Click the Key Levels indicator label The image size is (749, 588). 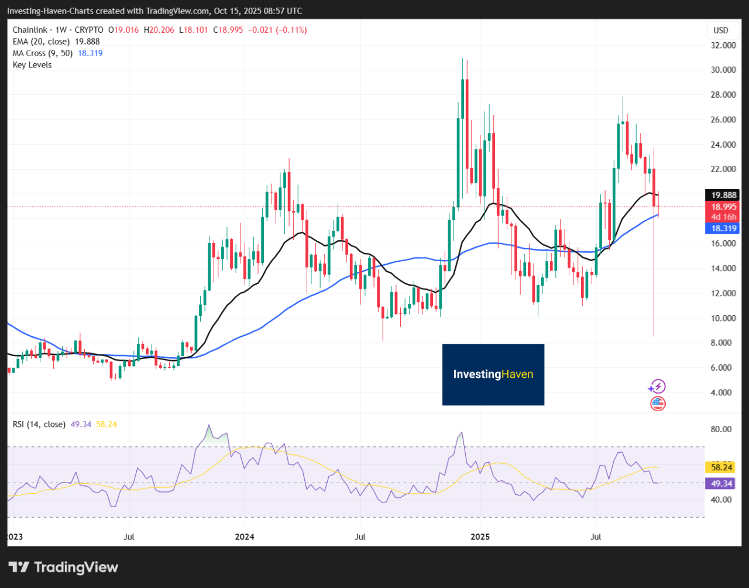click(x=32, y=65)
